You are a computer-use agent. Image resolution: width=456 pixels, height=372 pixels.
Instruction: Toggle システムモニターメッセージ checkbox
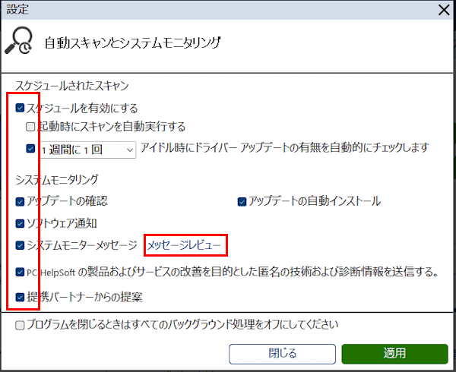click(x=20, y=245)
